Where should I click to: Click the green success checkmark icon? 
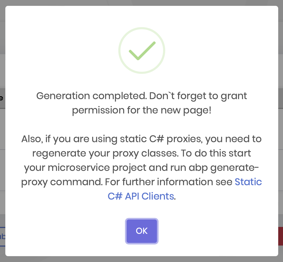click(142, 51)
